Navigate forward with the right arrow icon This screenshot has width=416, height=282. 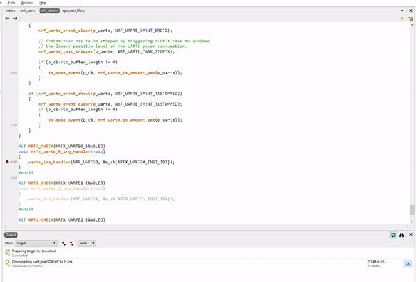(x=15, y=18)
